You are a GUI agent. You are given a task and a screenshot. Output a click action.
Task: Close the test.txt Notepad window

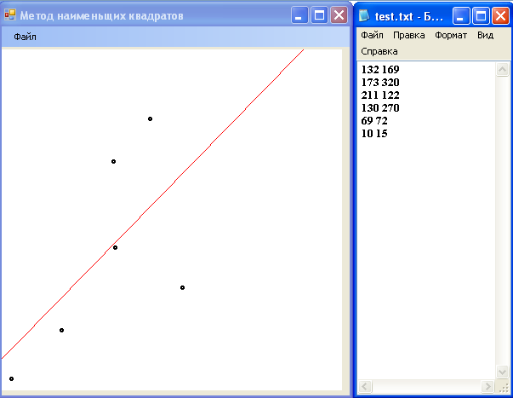click(x=500, y=15)
